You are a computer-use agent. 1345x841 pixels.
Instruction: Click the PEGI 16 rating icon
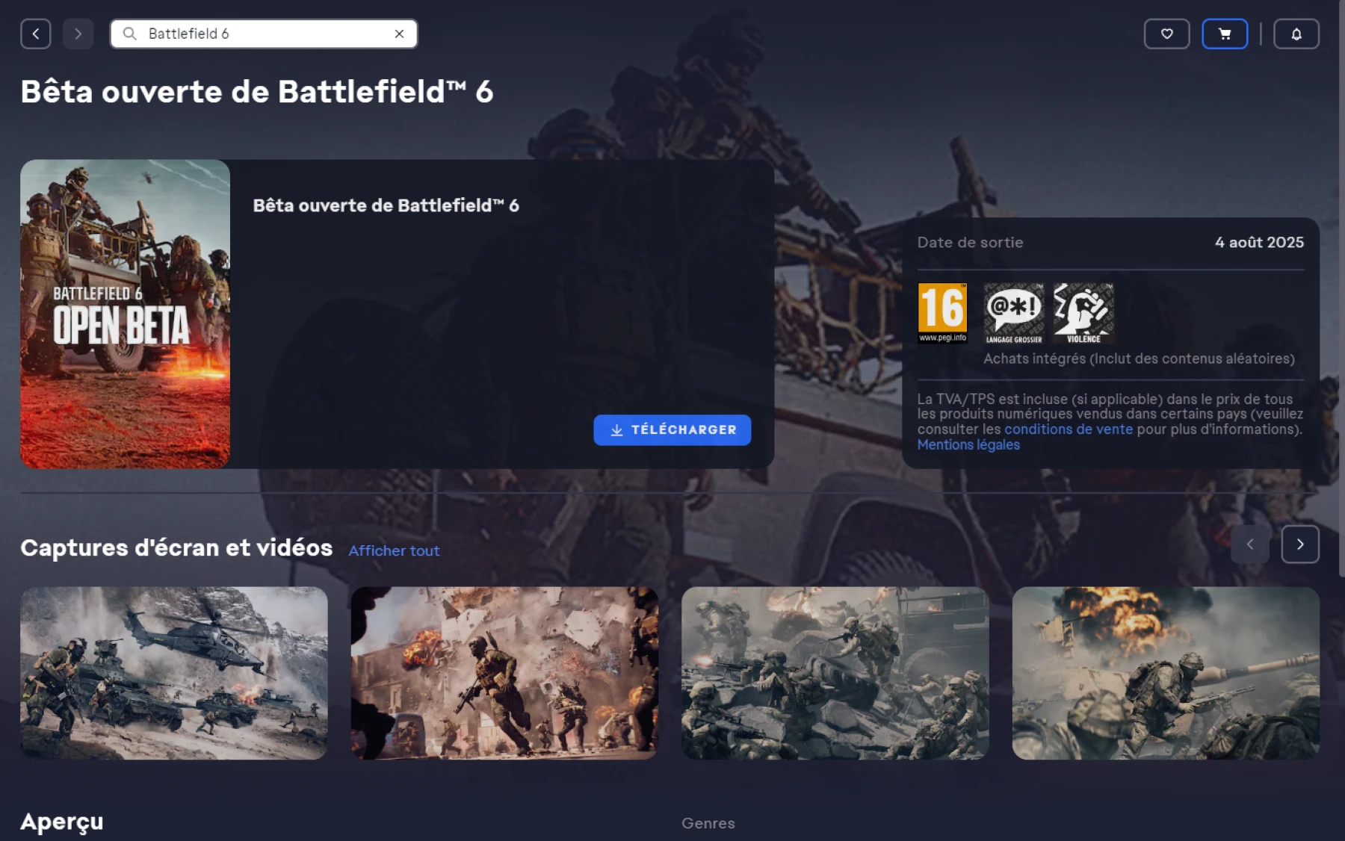942,313
